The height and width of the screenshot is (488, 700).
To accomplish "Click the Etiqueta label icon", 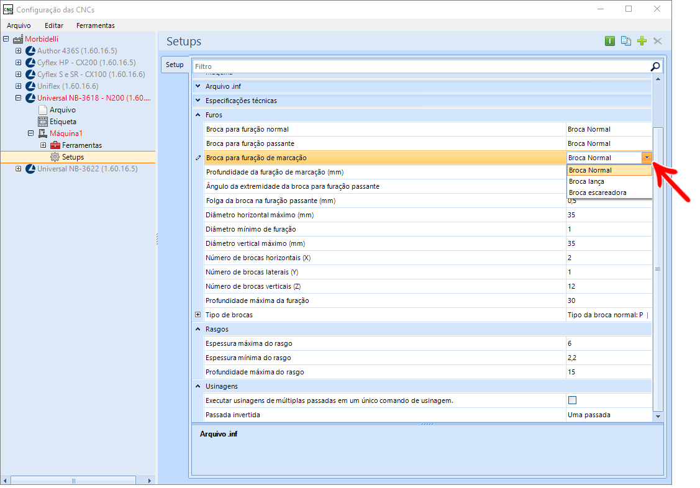I will 43,122.
